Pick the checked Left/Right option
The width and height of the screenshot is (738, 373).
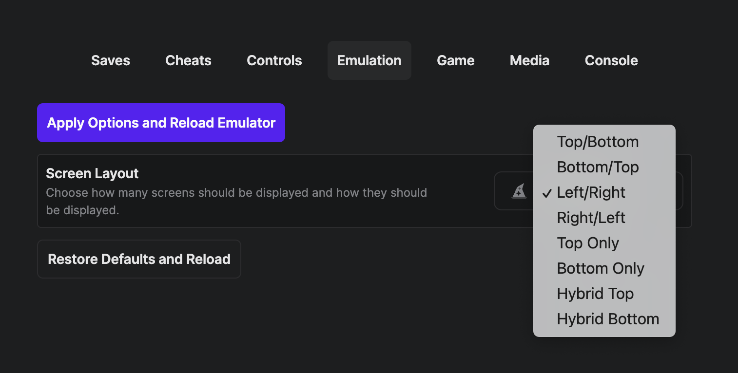(591, 192)
